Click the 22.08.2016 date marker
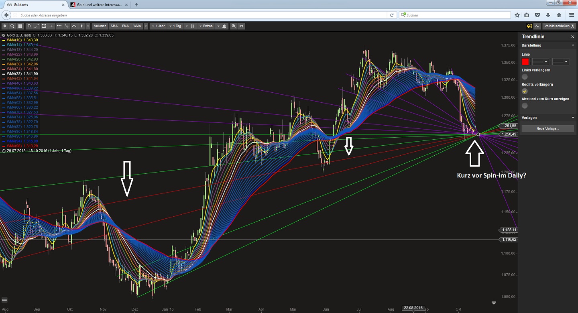The width and height of the screenshot is (578, 313). (x=413, y=308)
